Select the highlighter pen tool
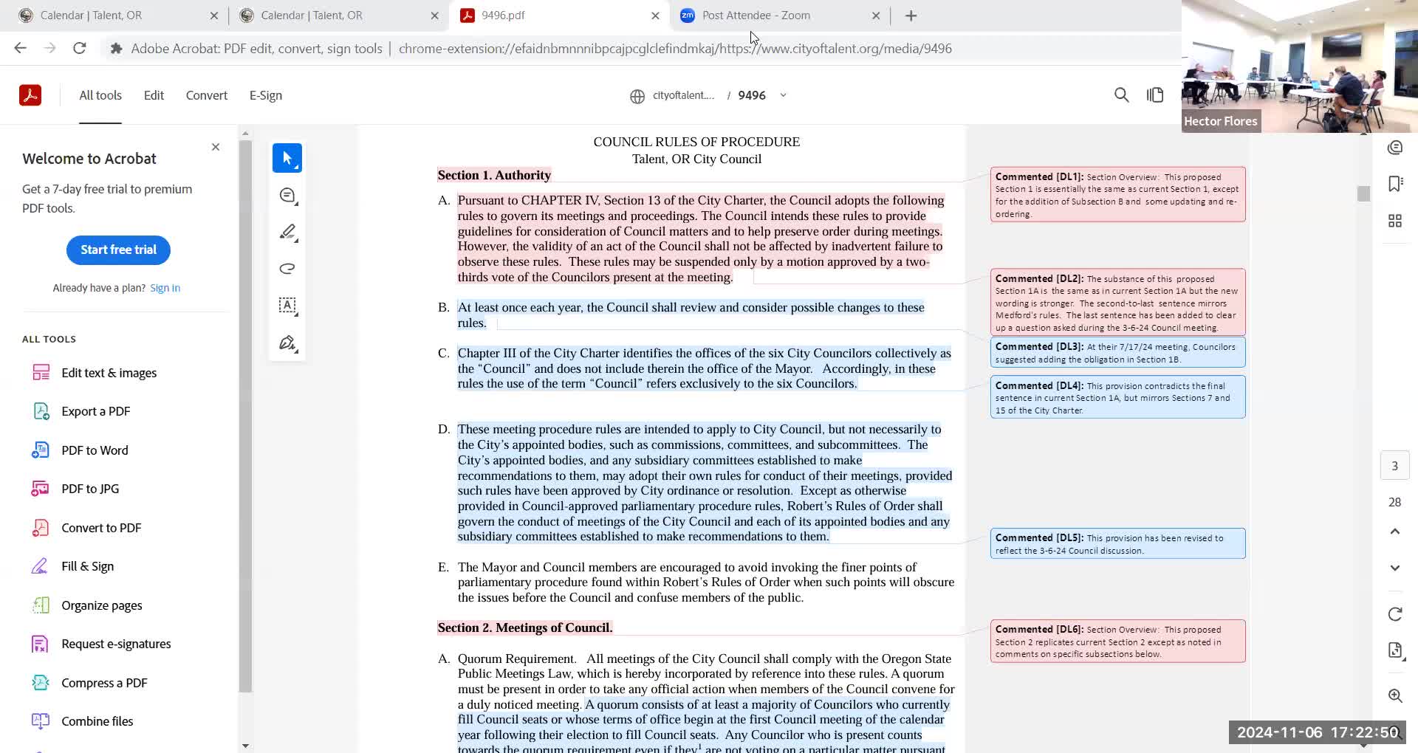 click(287, 233)
